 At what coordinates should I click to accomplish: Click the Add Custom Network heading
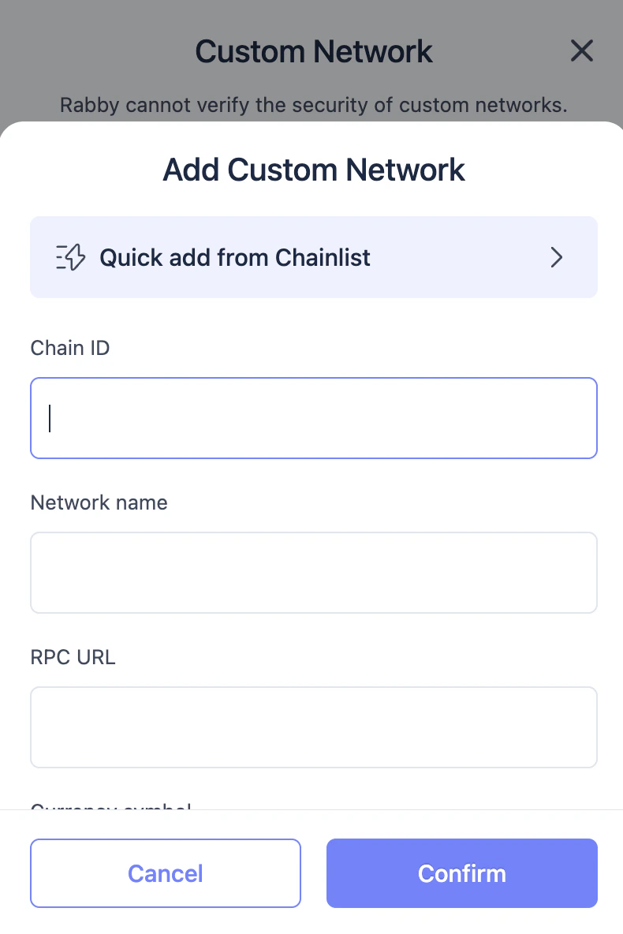click(314, 170)
